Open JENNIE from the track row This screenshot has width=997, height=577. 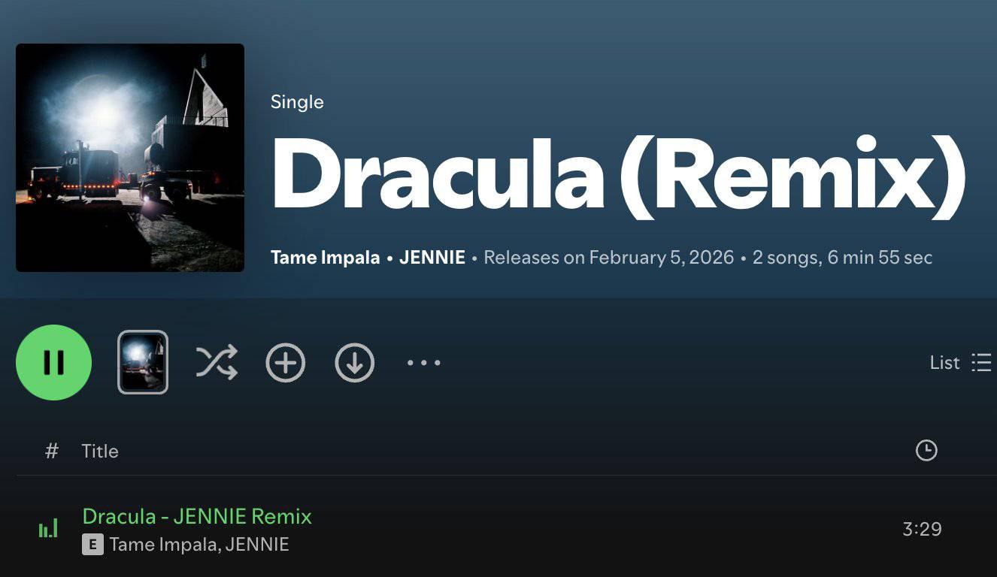pyautogui.click(x=258, y=545)
